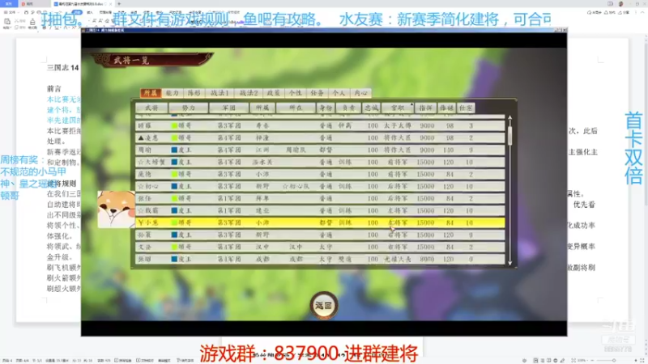Select the ☆大螃蟹 officer row
Screen dimensions: 648x364
click(x=320, y=163)
